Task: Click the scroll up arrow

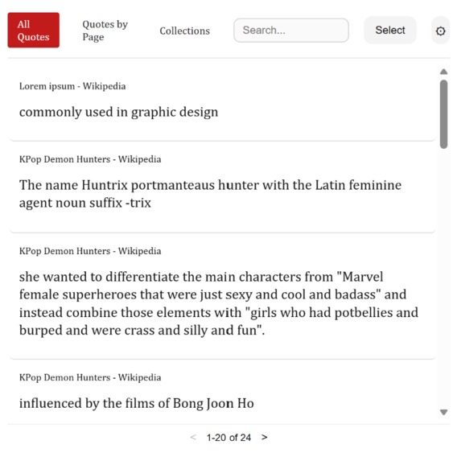Action: 443,72
